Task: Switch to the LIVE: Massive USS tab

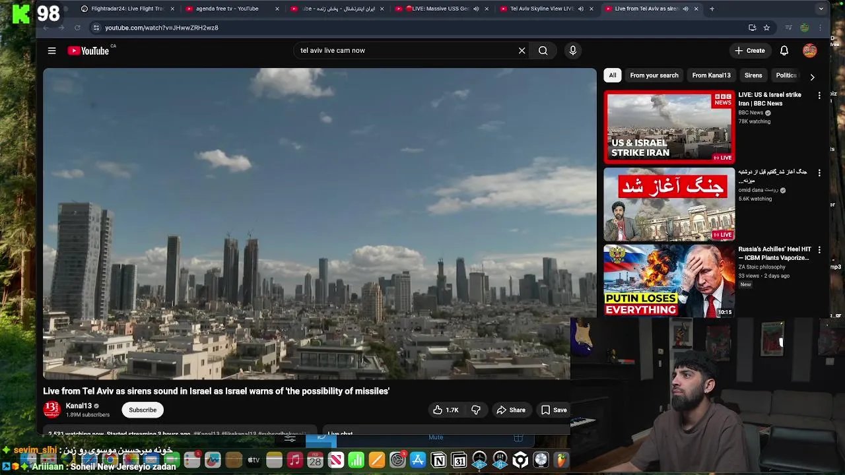Action: tap(437, 9)
